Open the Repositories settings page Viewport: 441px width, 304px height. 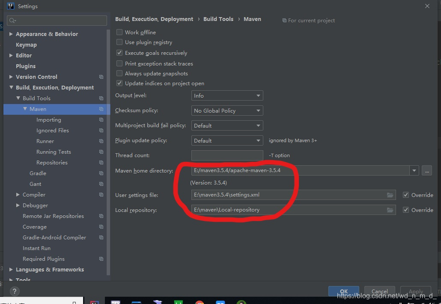click(52, 163)
